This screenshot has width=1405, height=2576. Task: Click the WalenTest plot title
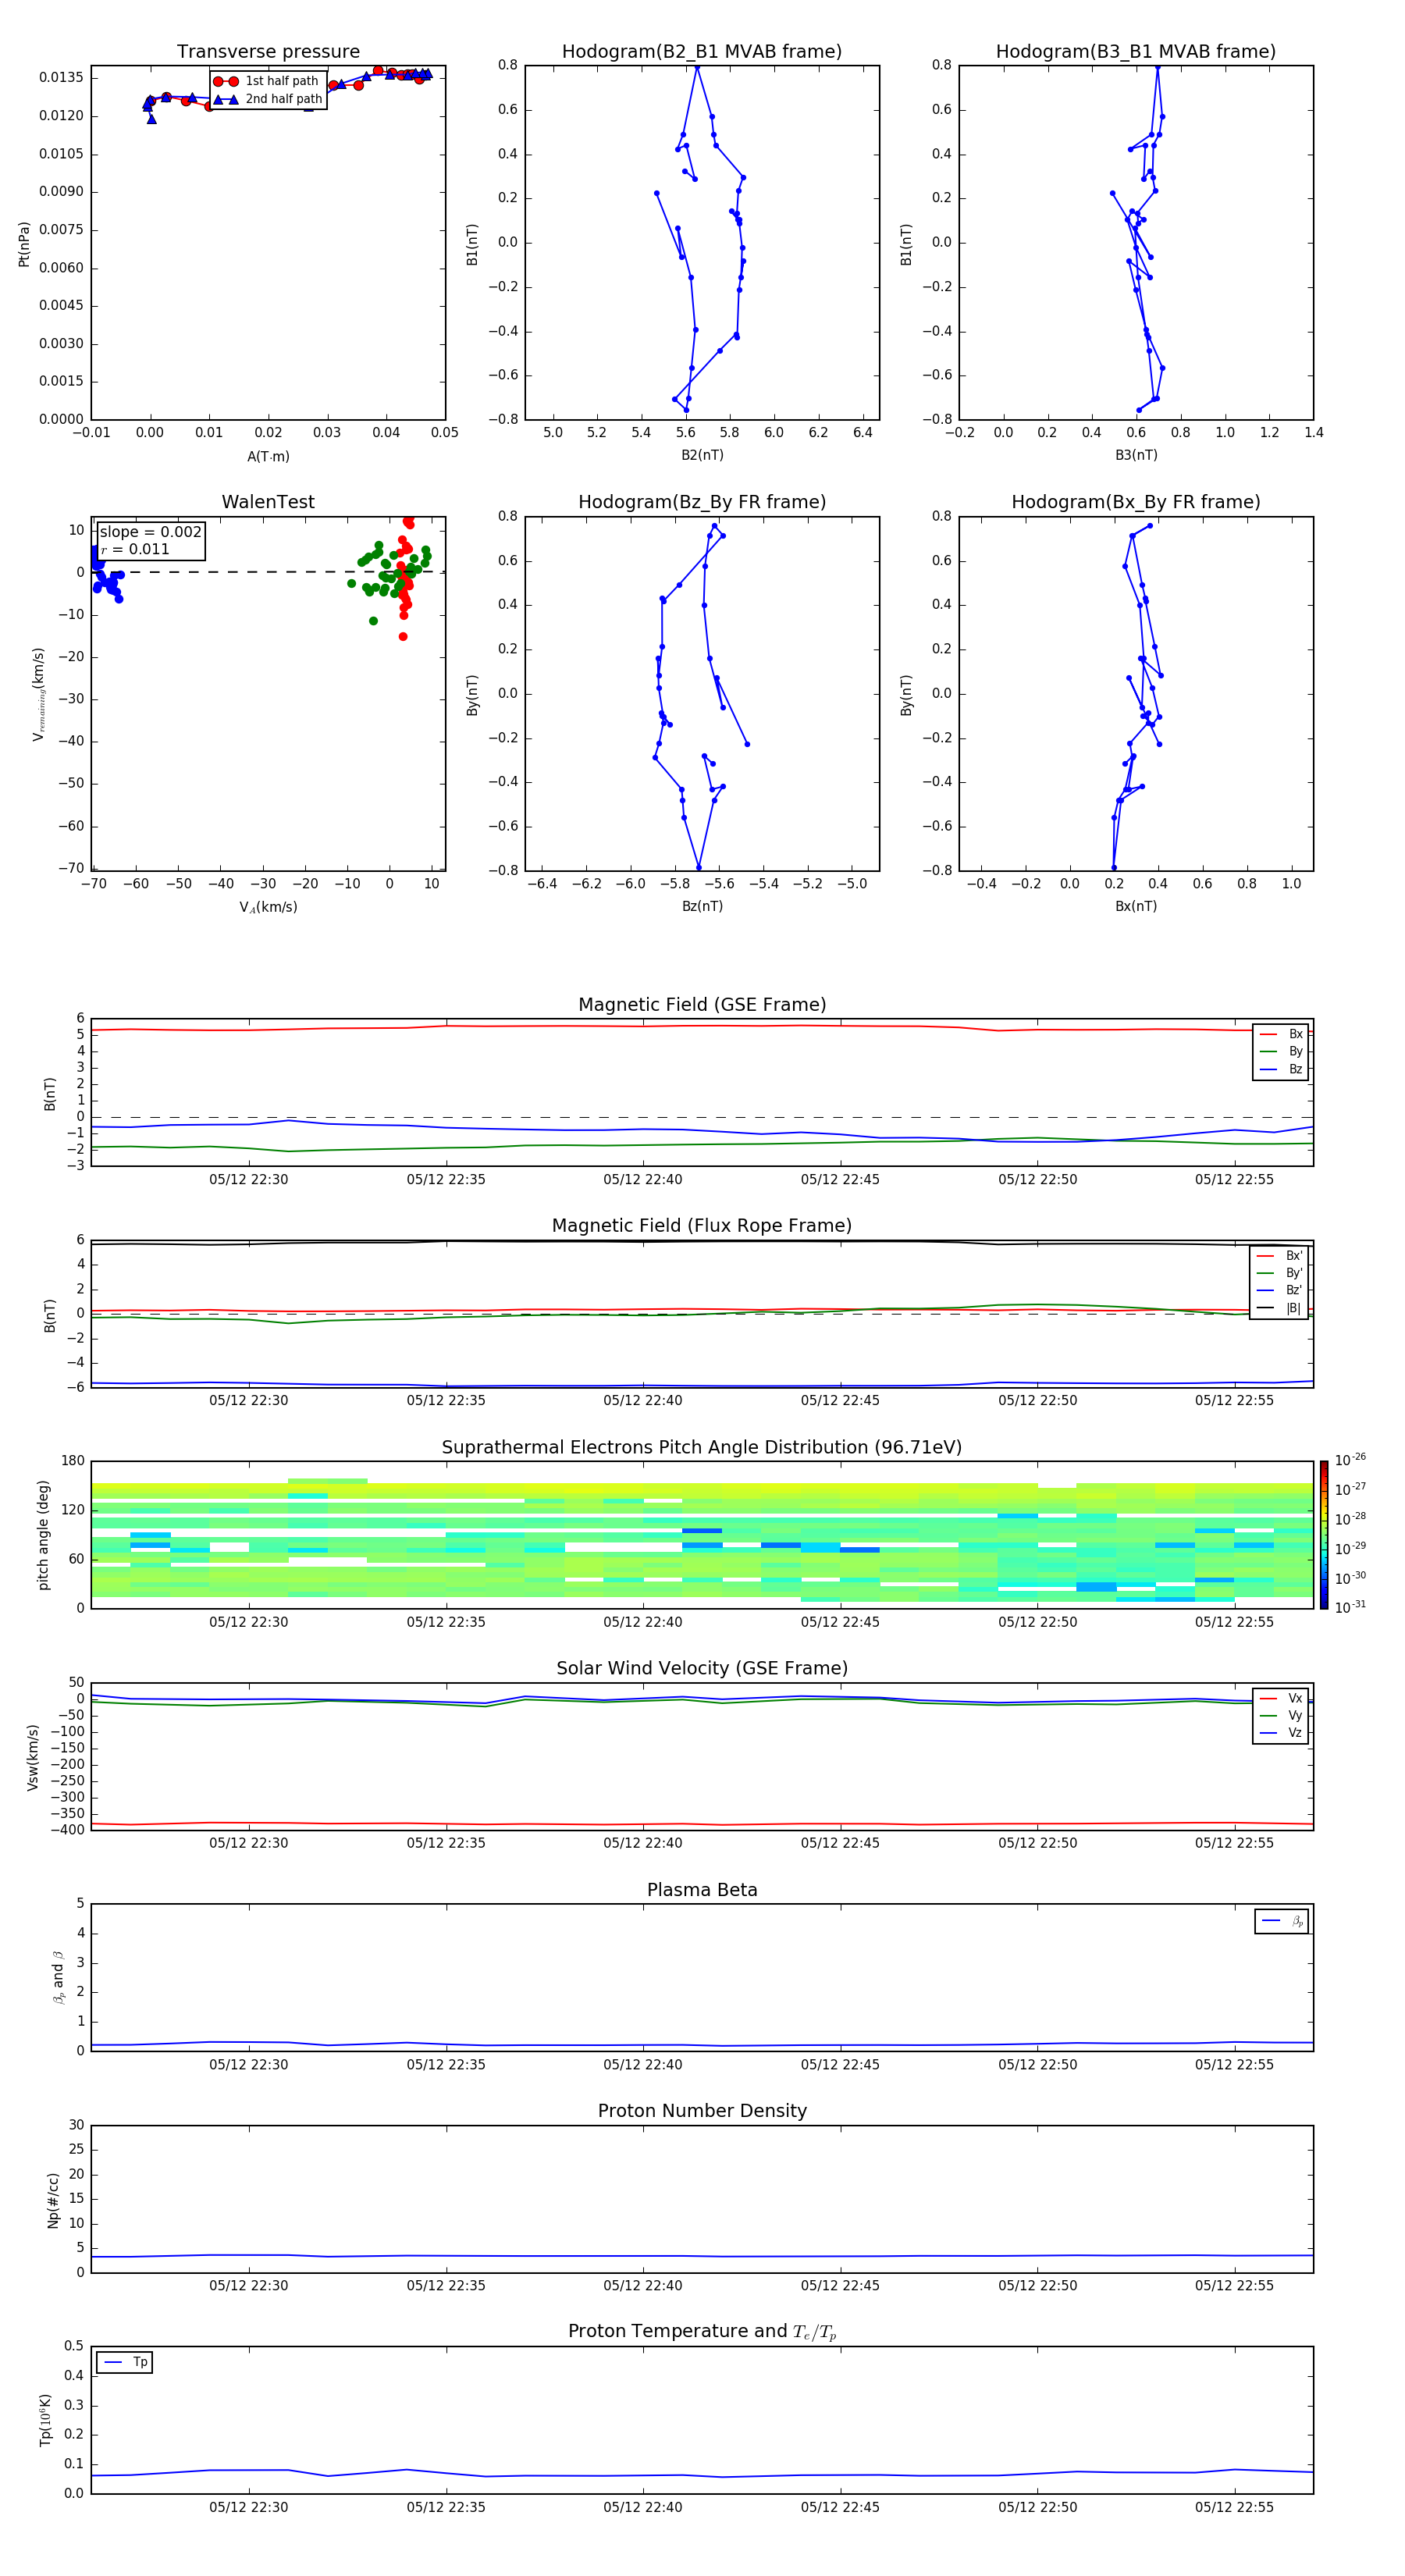(x=268, y=502)
